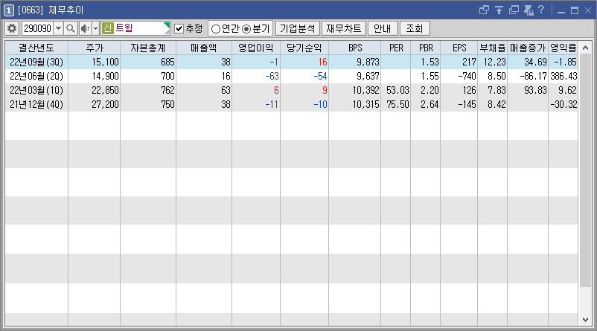The height and width of the screenshot is (331, 597).
Task: Click EPS cell -740
Action: [459, 76]
